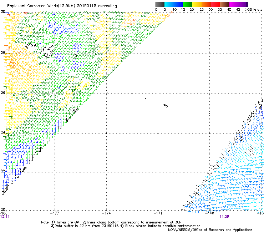Viewport: 264px width, 232px height.
Task: Click the brown 35-40 knots color swatch
Action: pyautogui.click(x=225, y=4)
